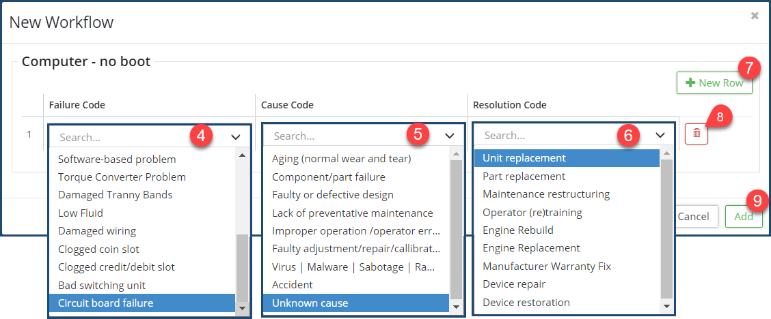Close the New Workflow dialog with X
This screenshot has height=319, width=771.
(755, 16)
